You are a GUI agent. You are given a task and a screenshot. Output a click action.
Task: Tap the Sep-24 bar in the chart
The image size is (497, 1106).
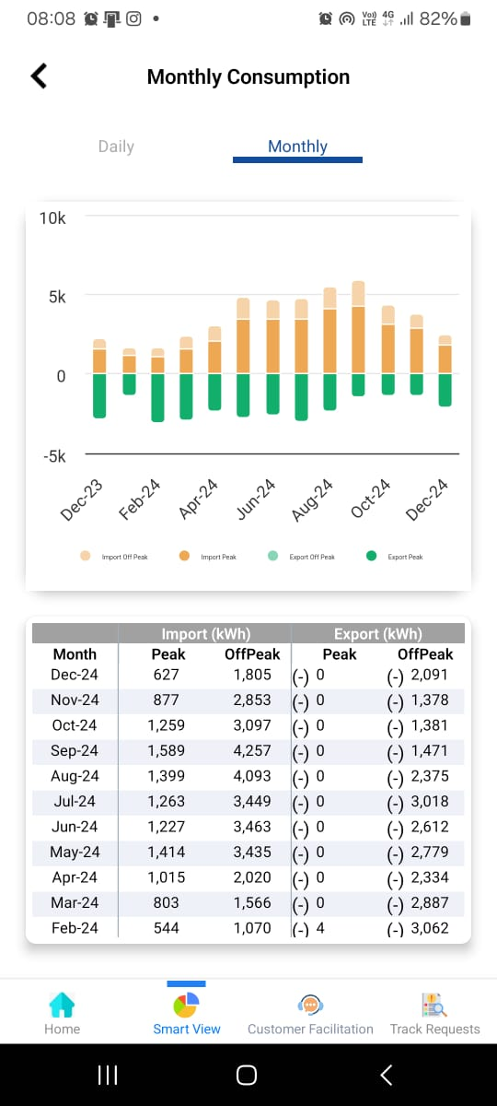pos(358,339)
